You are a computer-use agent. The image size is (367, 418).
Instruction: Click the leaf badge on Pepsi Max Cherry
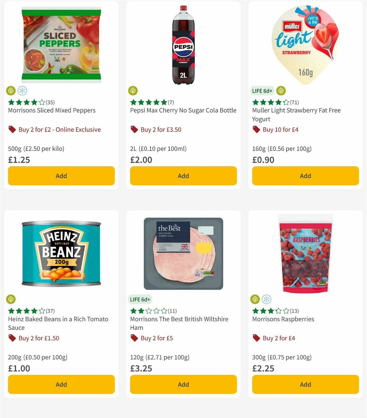133,91
